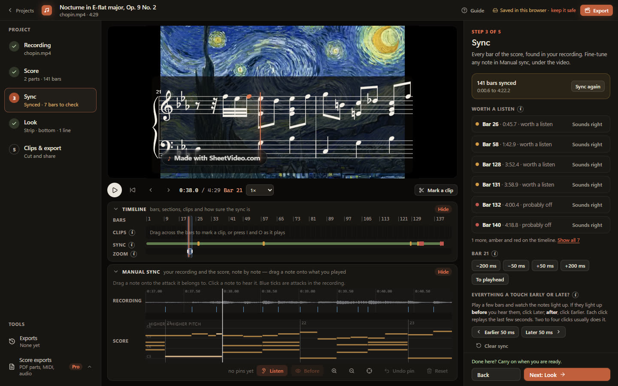Collapse the Timeline section chevron
Viewport: 618px width, 386px height.
point(115,209)
